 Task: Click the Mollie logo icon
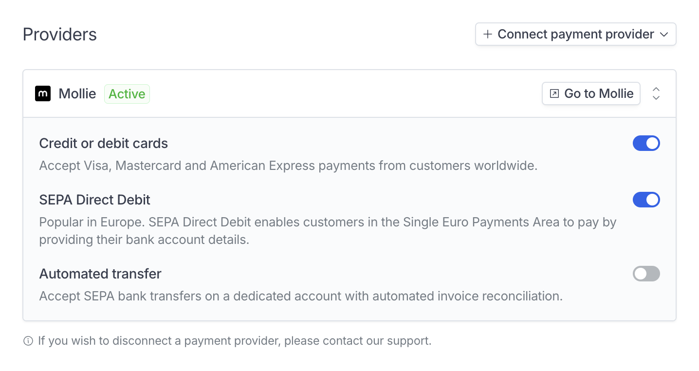[x=43, y=93]
